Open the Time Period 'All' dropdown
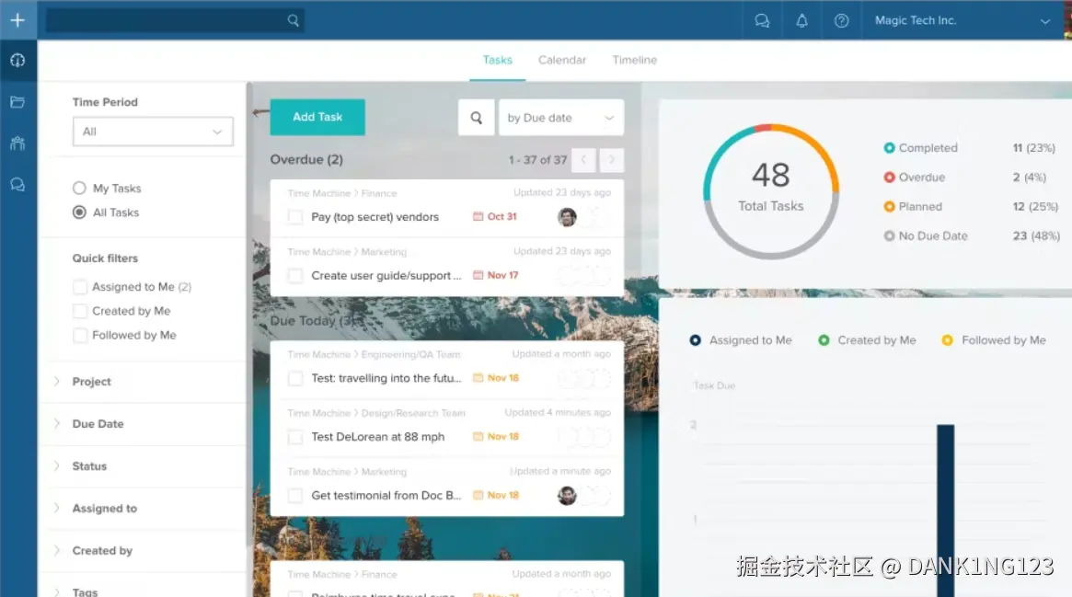The width and height of the screenshot is (1072, 597). [x=152, y=132]
